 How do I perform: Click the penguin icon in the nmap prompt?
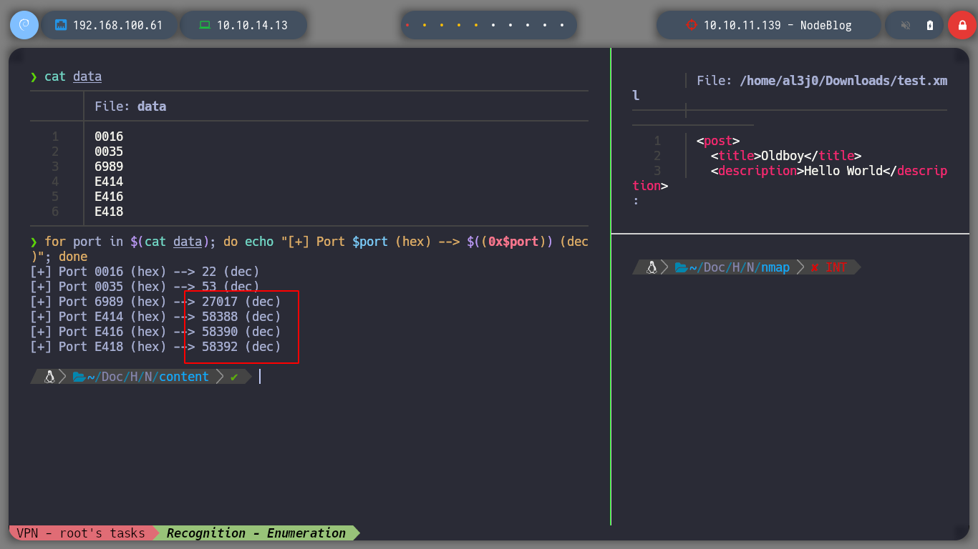(x=652, y=267)
